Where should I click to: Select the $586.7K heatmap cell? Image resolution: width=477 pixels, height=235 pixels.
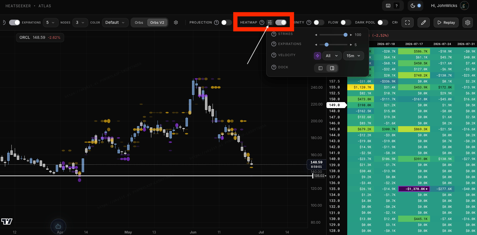pos(414,51)
